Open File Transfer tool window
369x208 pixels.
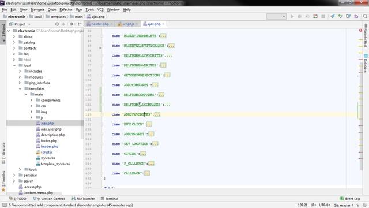point(83,199)
